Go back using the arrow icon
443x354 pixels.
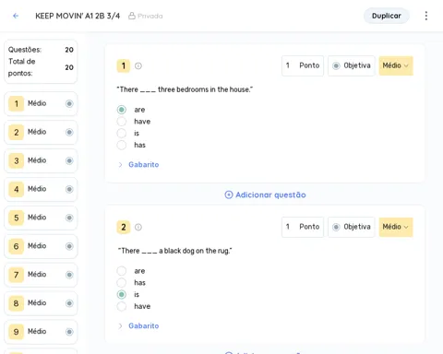pyautogui.click(x=16, y=16)
